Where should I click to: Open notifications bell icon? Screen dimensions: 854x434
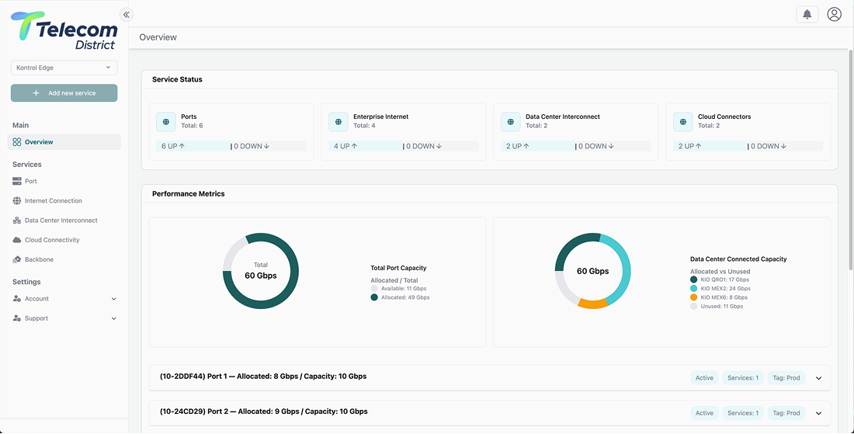pyautogui.click(x=807, y=15)
